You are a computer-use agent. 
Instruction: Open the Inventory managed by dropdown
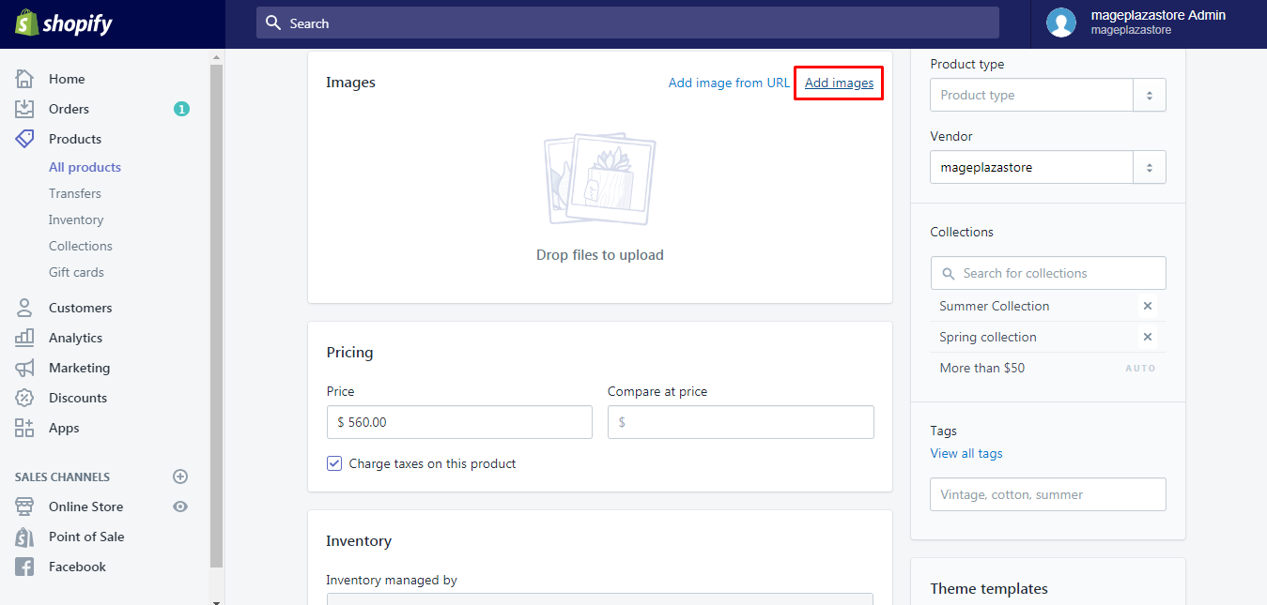coord(600,598)
